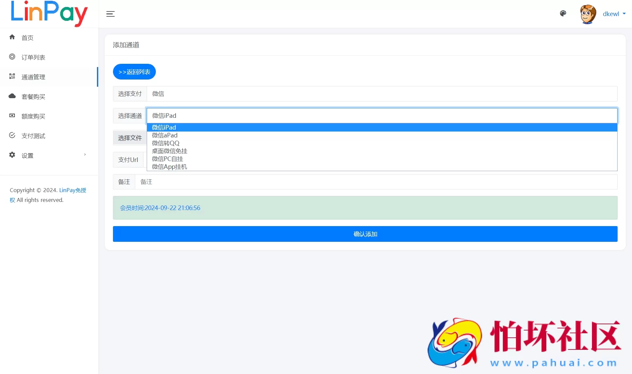The image size is (632, 374).
Task: Click the cloud icon beside 套餐购买
Action: point(12,96)
